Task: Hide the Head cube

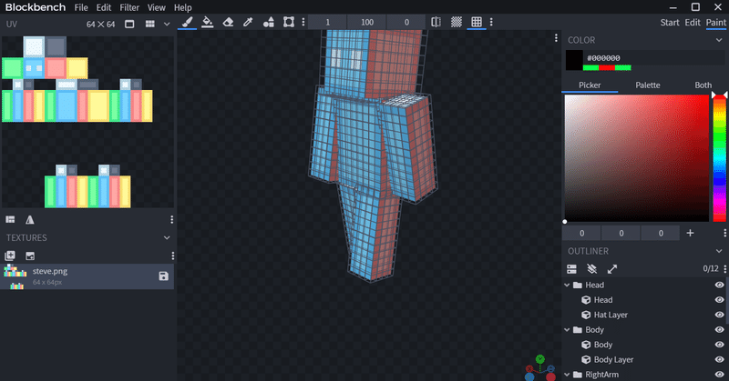Action: [x=719, y=300]
